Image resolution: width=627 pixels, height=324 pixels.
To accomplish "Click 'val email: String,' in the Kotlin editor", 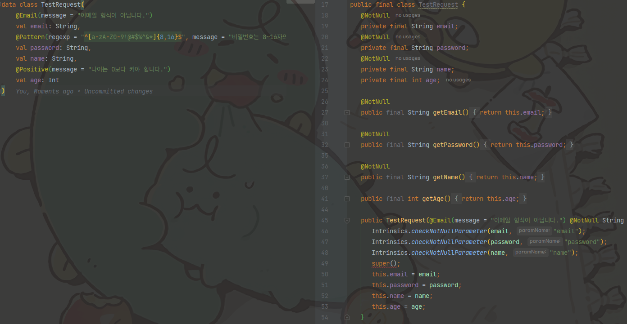I will (48, 26).
